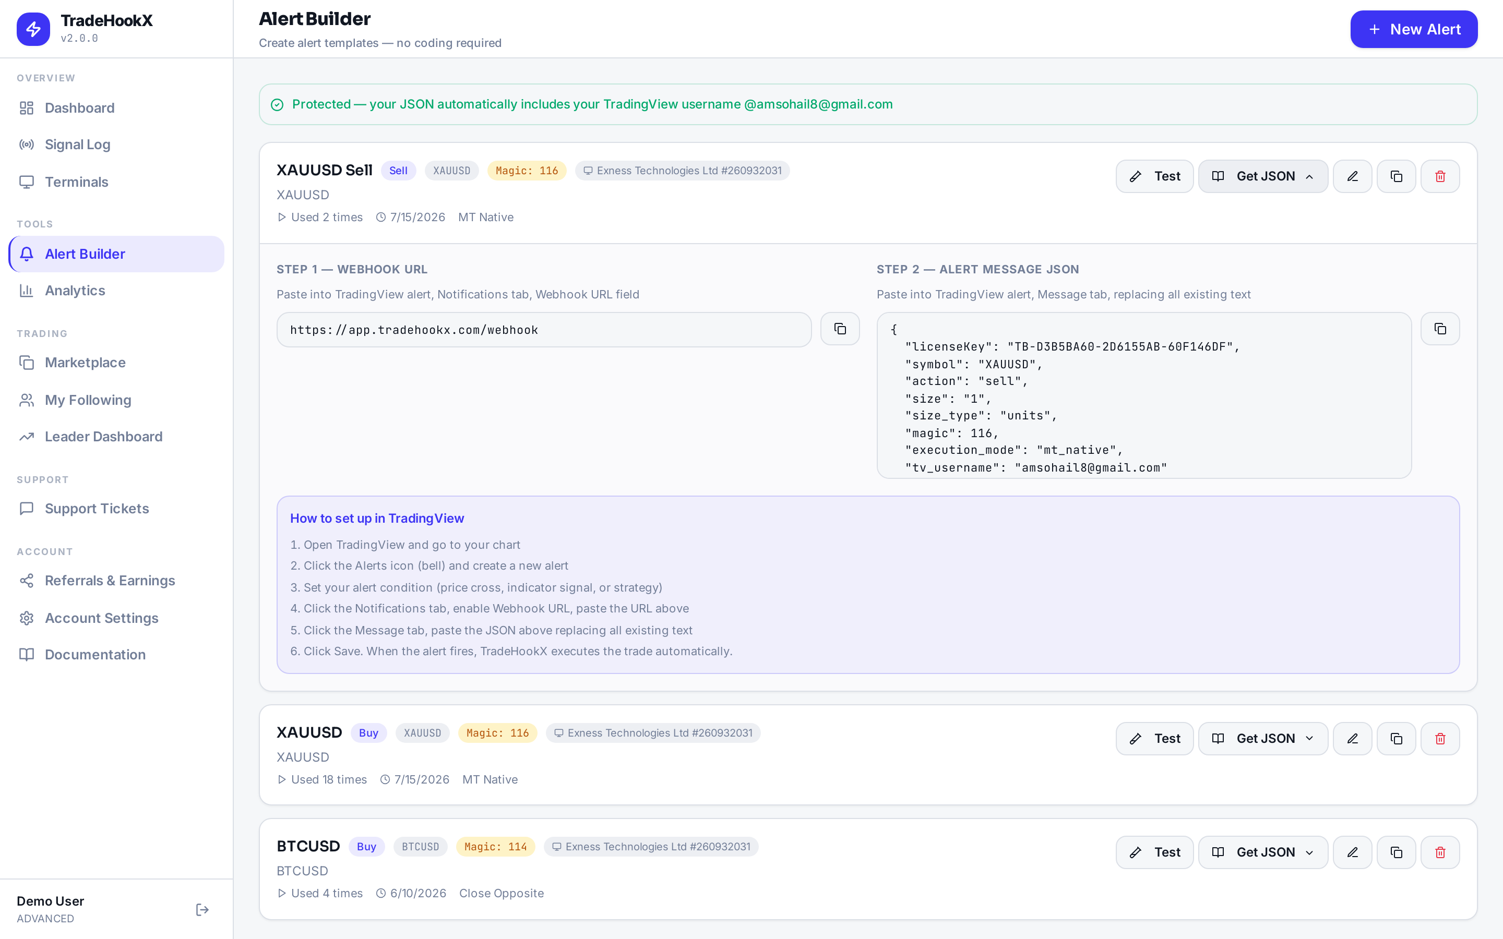The height and width of the screenshot is (939, 1503).
Task: Click the green Protected banner check icon
Action: pyautogui.click(x=277, y=105)
